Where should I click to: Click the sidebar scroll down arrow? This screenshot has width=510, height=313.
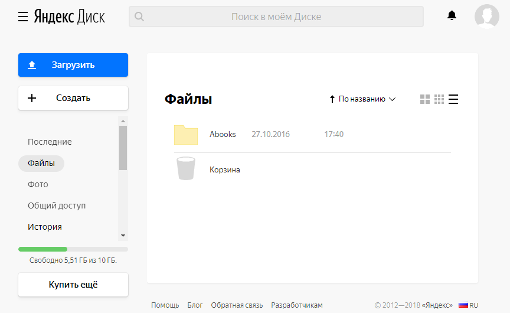(123, 236)
